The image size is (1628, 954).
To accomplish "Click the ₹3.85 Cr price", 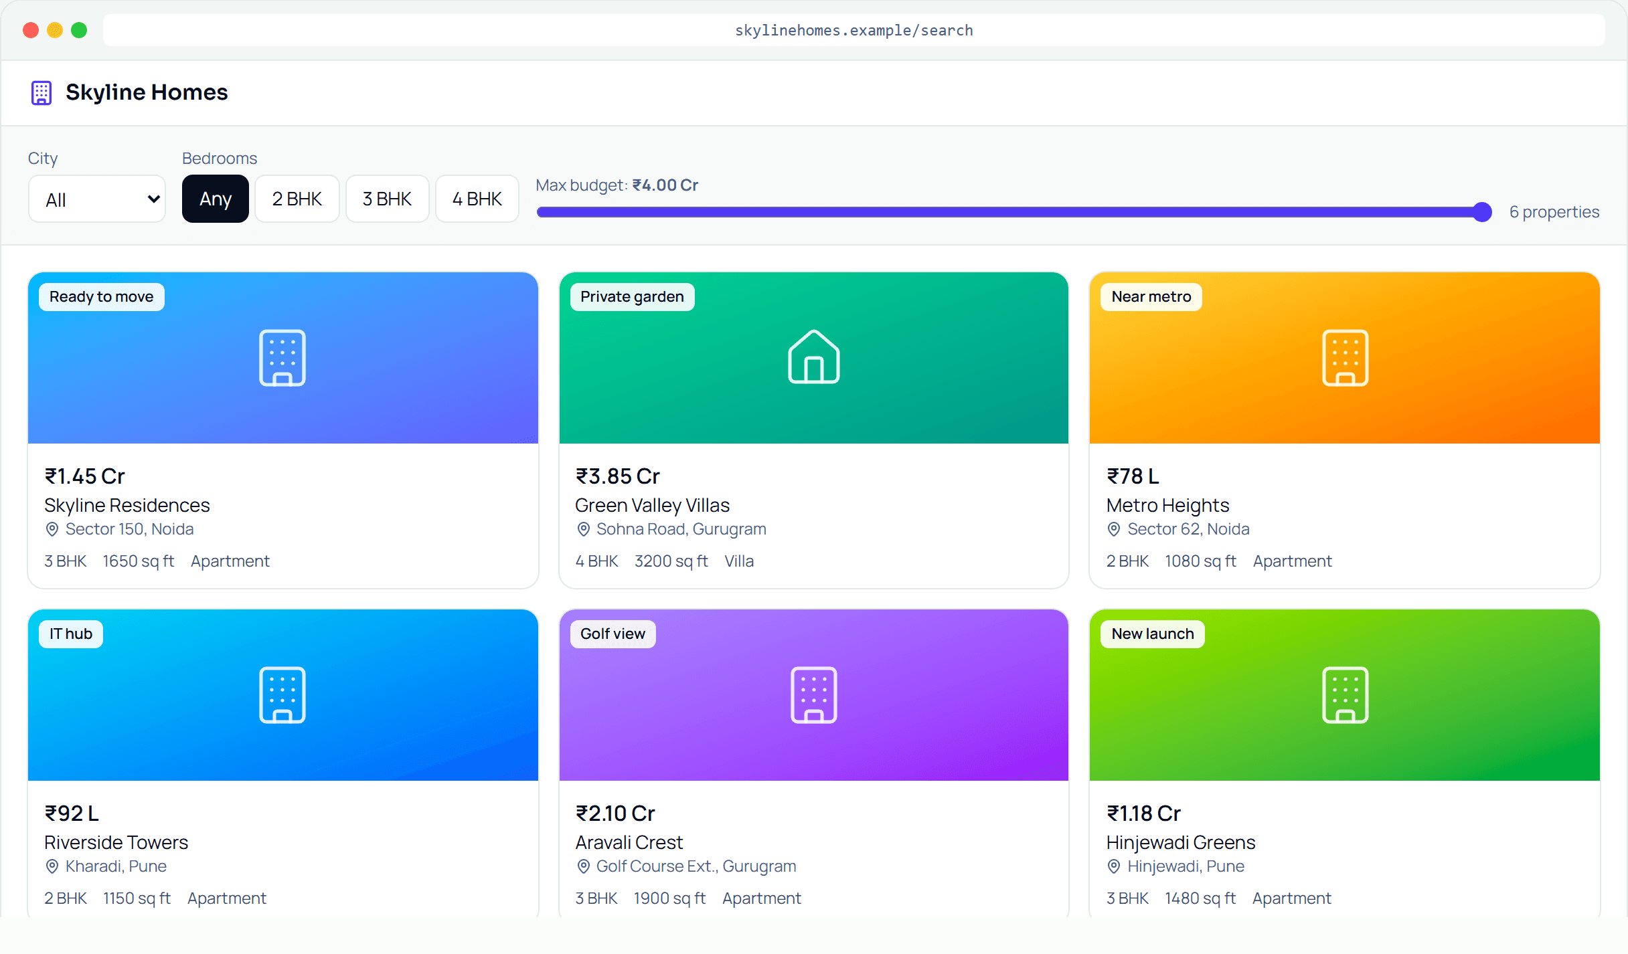I will (617, 476).
